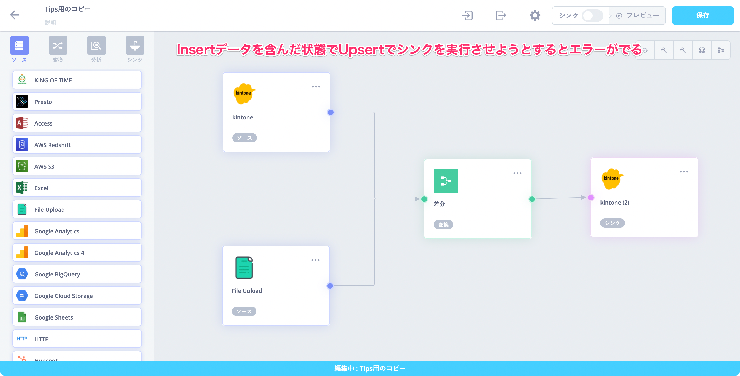Click the プレビュー button

click(637, 15)
